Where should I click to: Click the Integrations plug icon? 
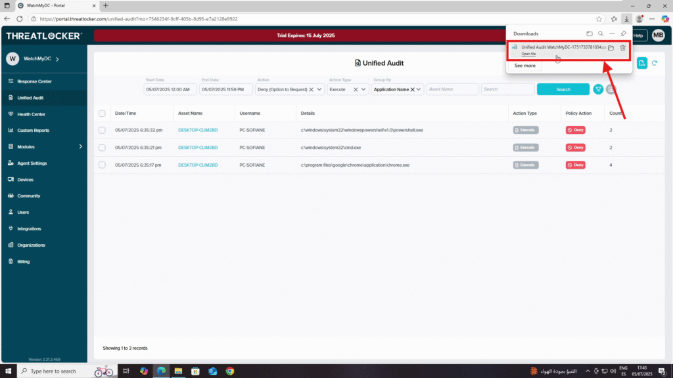11,228
